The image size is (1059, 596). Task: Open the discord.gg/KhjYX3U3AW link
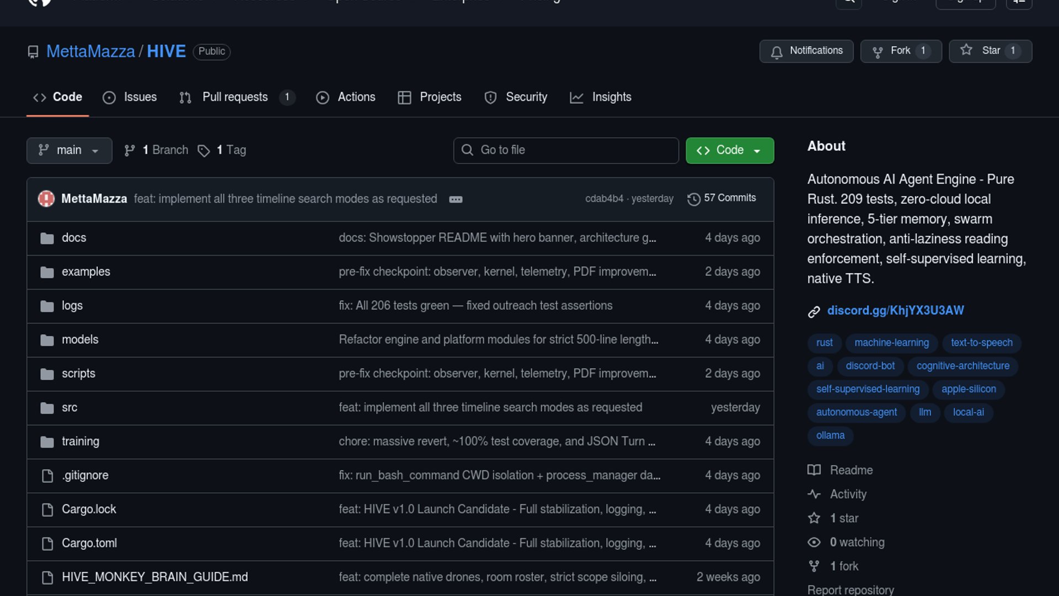click(895, 310)
